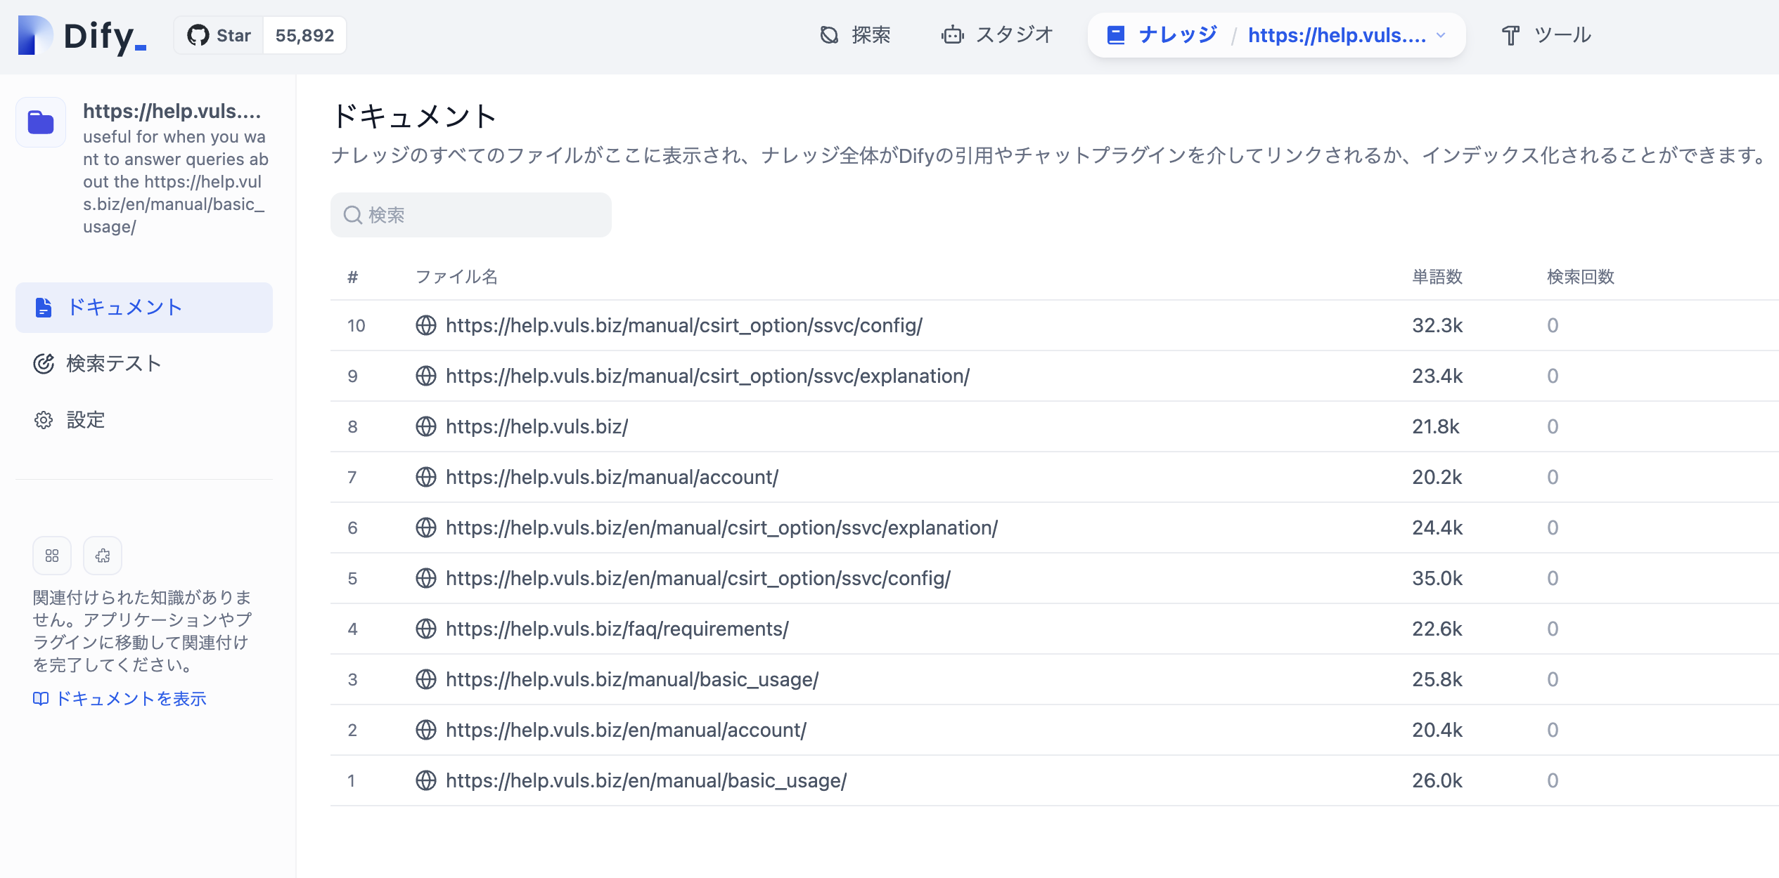The height and width of the screenshot is (878, 1779).
Task: Click the globe icon beside https://help.vuls.biz/
Action: (426, 426)
